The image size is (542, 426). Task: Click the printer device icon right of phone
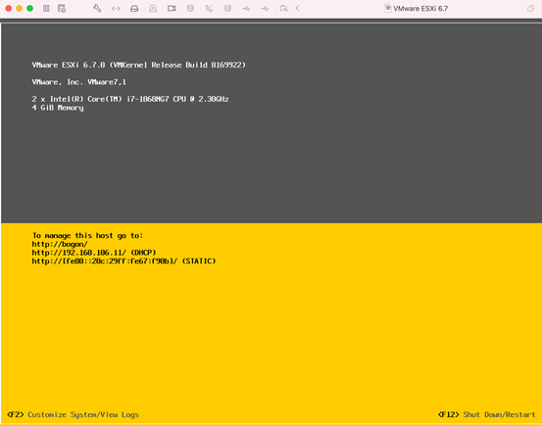click(x=227, y=8)
